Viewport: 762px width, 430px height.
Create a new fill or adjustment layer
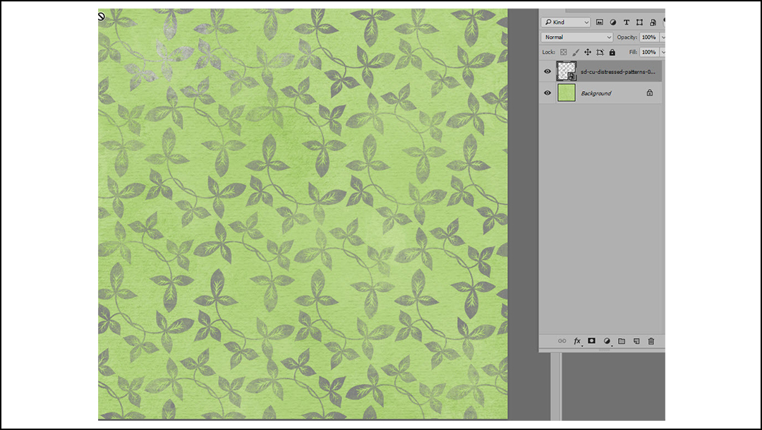pos(607,341)
